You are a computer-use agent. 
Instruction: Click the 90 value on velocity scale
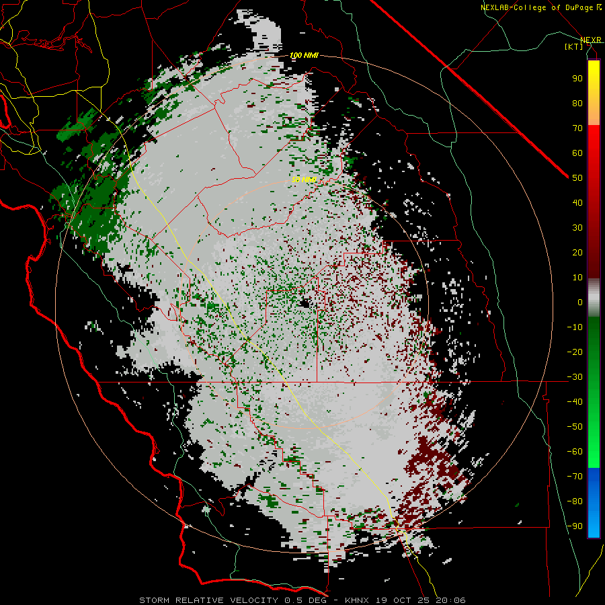[577, 79]
